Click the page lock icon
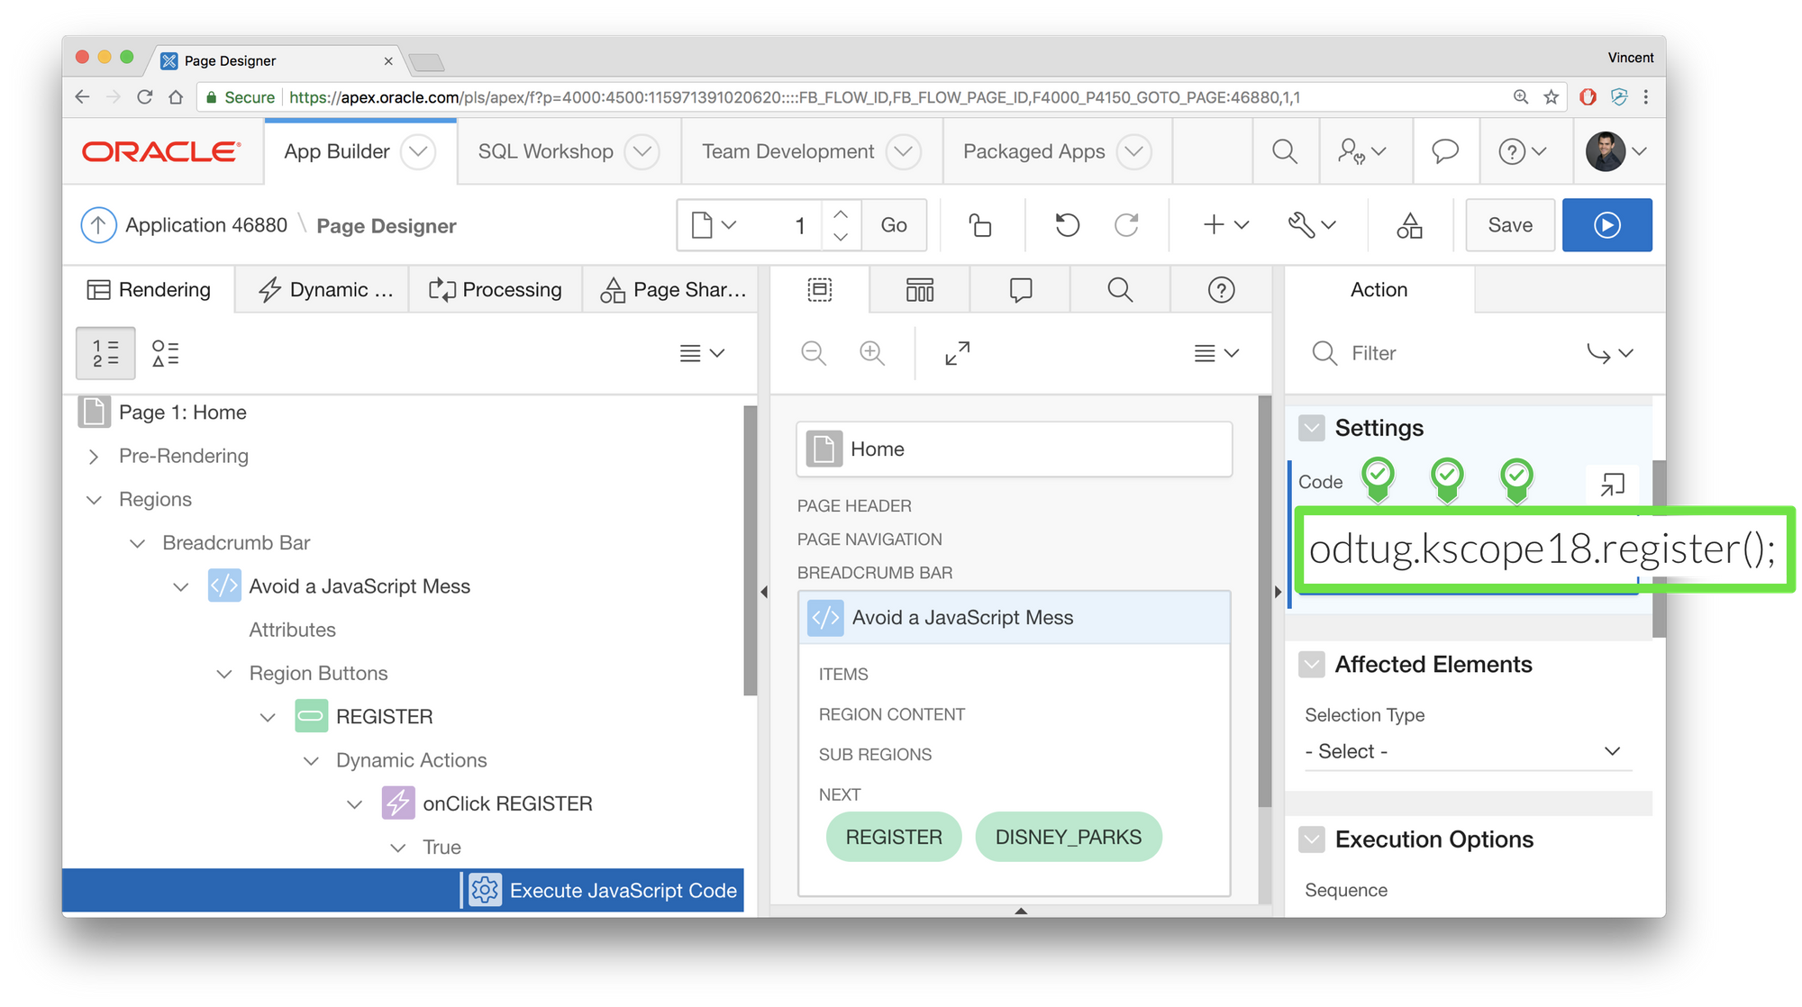Viewport: 1802px width, 1007px height. tap(979, 225)
